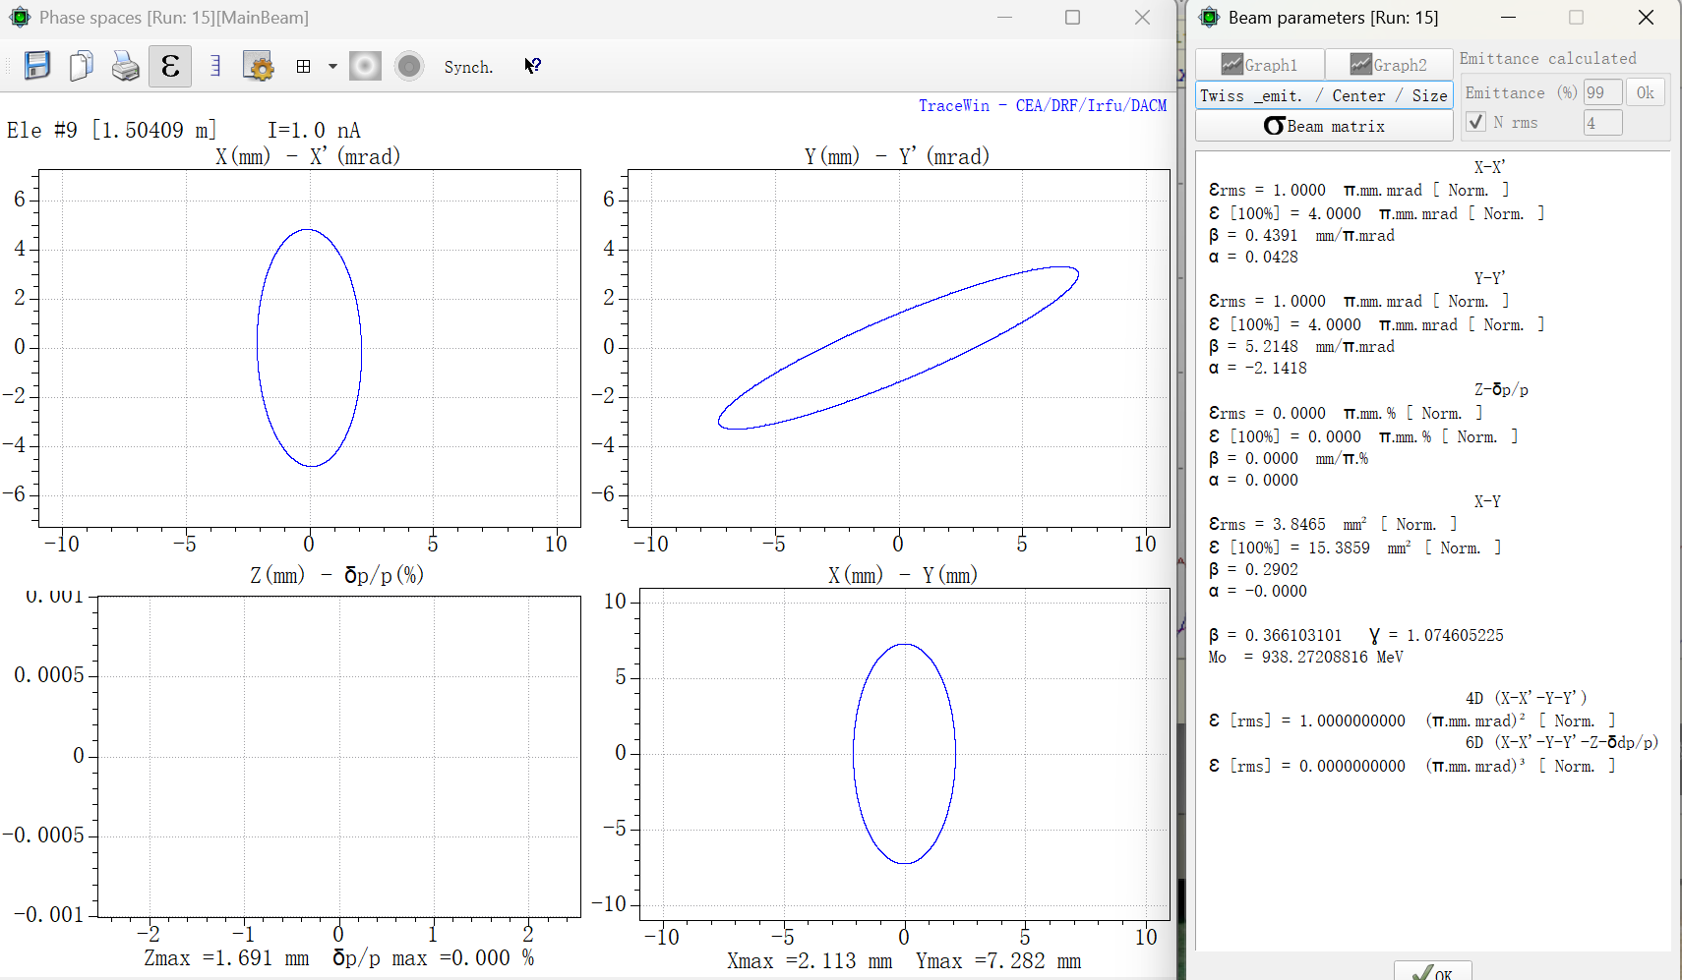
Task: Click the blue ruler scale icon
Action: [214, 66]
